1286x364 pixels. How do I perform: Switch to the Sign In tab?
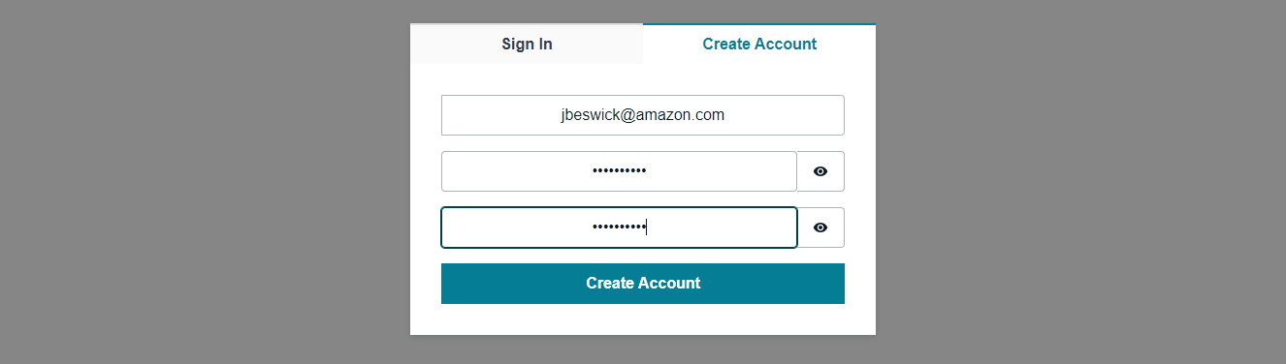click(x=527, y=44)
